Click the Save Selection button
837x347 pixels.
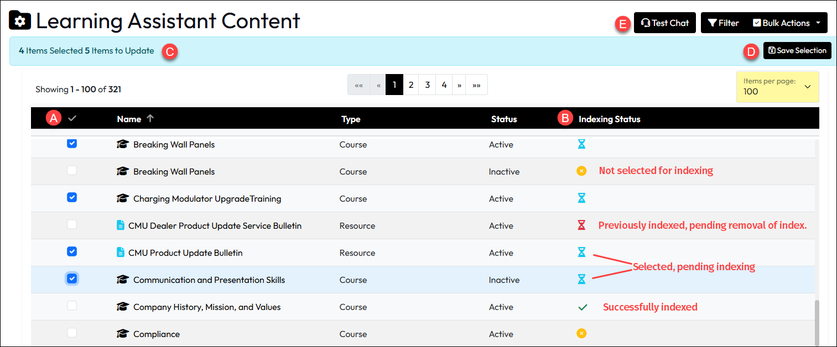point(797,50)
